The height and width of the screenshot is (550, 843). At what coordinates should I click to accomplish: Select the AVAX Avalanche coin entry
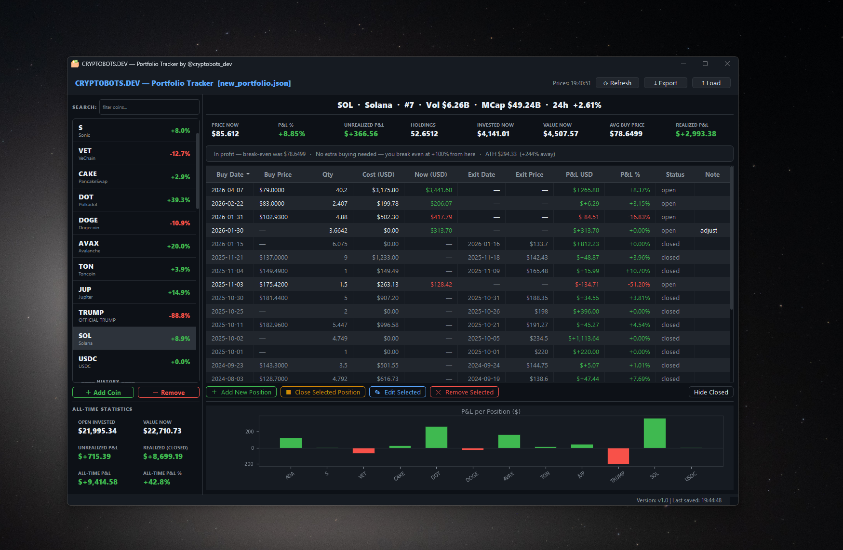[x=134, y=246]
